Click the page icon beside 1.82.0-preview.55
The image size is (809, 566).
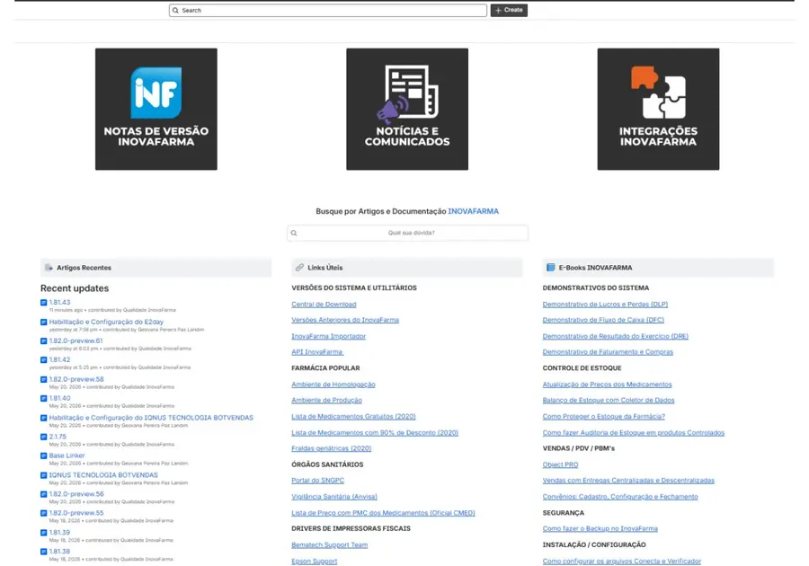point(44,513)
